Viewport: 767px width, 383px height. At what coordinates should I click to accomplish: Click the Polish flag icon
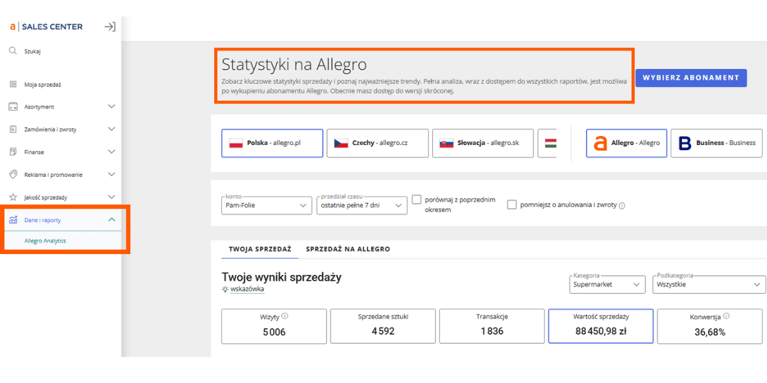[236, 143]
